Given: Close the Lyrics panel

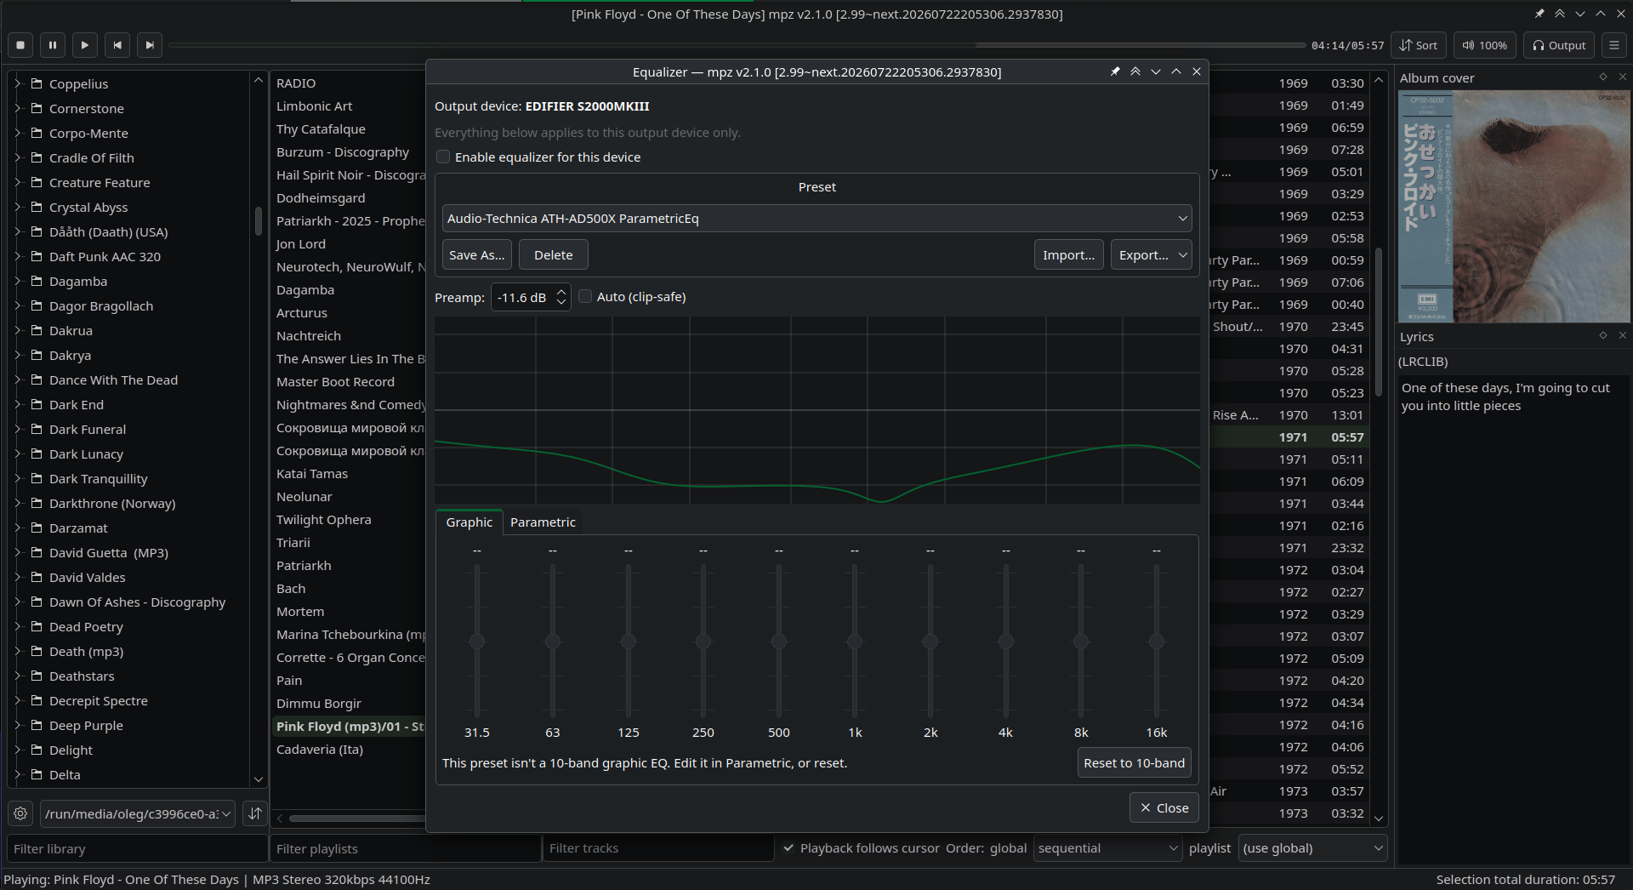Looking at the screenshot, I should click(x=1622, y=336).
